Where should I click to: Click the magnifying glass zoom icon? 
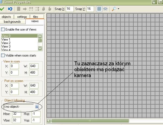tap(114, 9)
